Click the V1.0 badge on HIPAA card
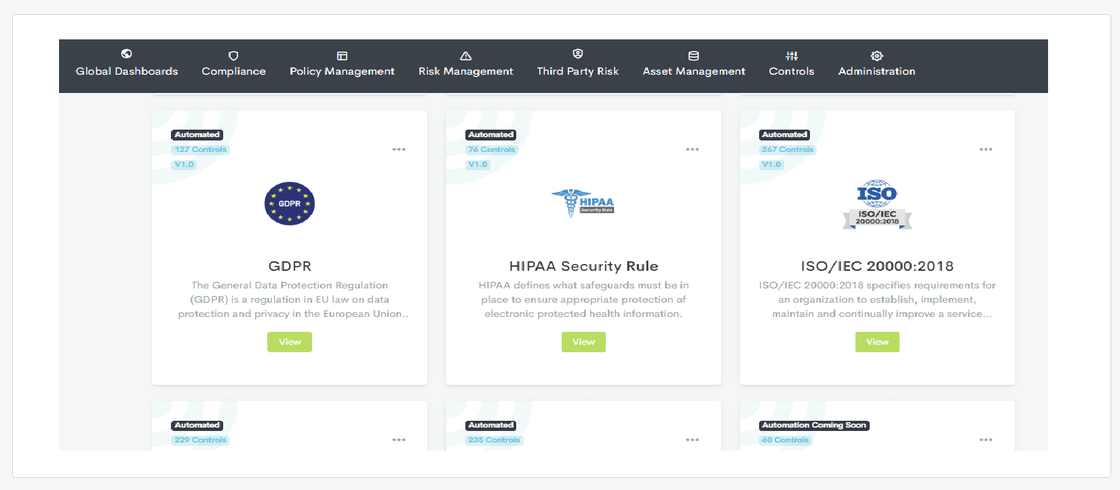The width and height of the screenshot is (1120, 490). pos(478,165)
